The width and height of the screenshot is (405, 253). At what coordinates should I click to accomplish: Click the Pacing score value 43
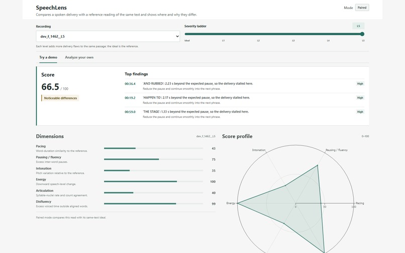point(214,149)
